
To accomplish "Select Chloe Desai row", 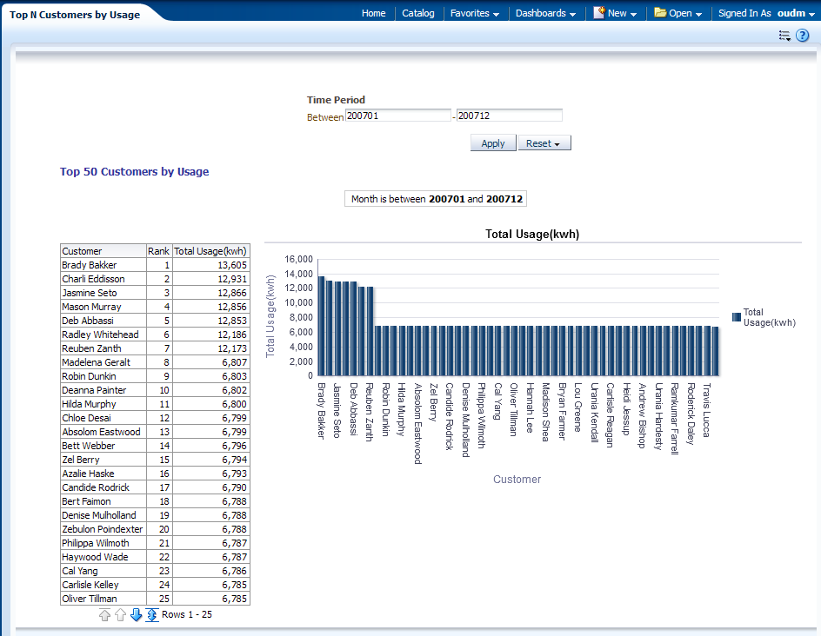I will (x=155, y=417).
